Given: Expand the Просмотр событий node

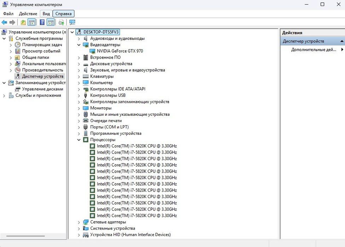Looking at the screenshot, I should click(x=11, y=51).
